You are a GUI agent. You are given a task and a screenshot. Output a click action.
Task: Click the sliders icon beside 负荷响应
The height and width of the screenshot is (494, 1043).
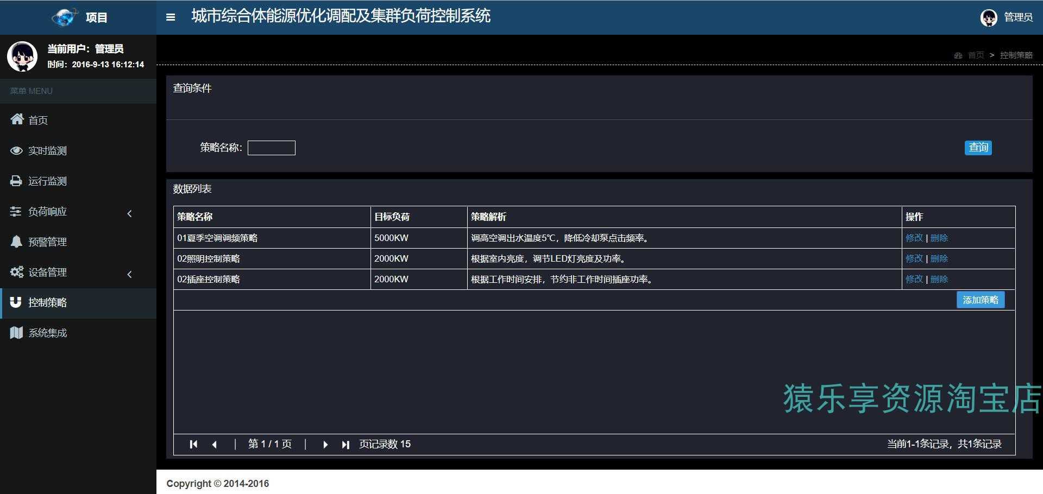tap(16, 211)
